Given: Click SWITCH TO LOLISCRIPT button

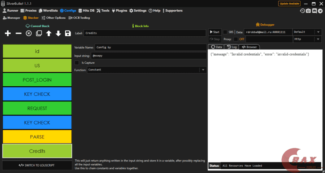Looking at the screenshot, I should pyautogui.click(x=37, y=165).
